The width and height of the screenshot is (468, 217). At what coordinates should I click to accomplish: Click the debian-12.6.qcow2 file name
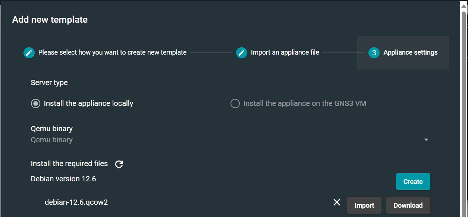(x=76, y=203)
